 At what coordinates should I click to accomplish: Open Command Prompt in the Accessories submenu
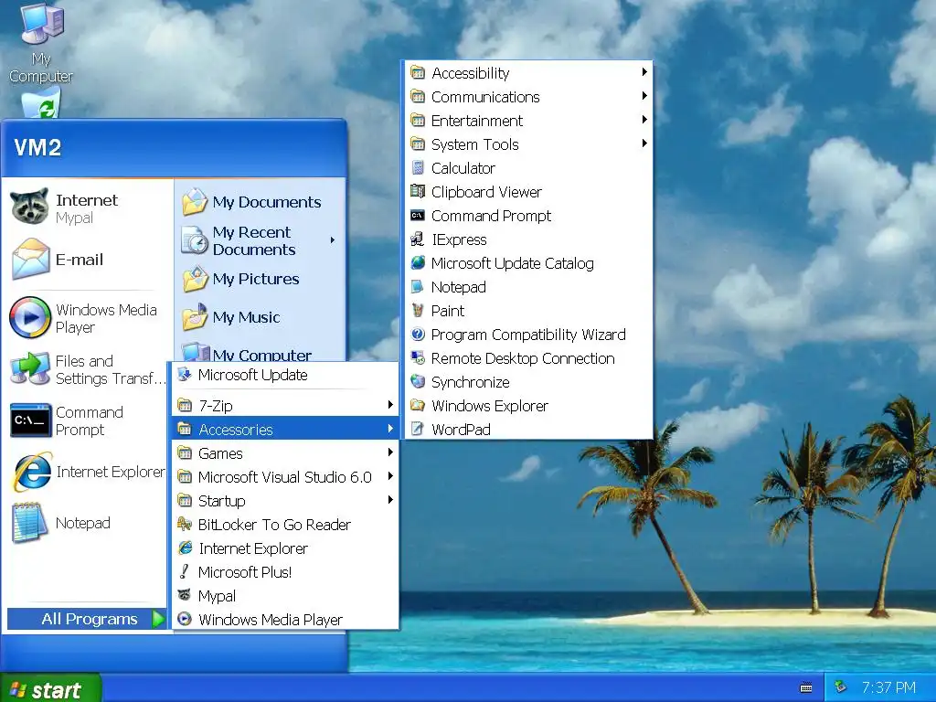[x=528, y=216]
